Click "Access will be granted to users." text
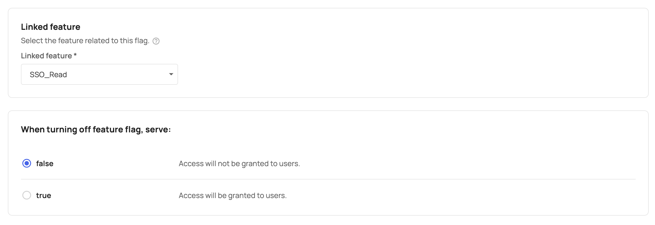This screenshot has height=225, width=655. [x=232, y=195]
